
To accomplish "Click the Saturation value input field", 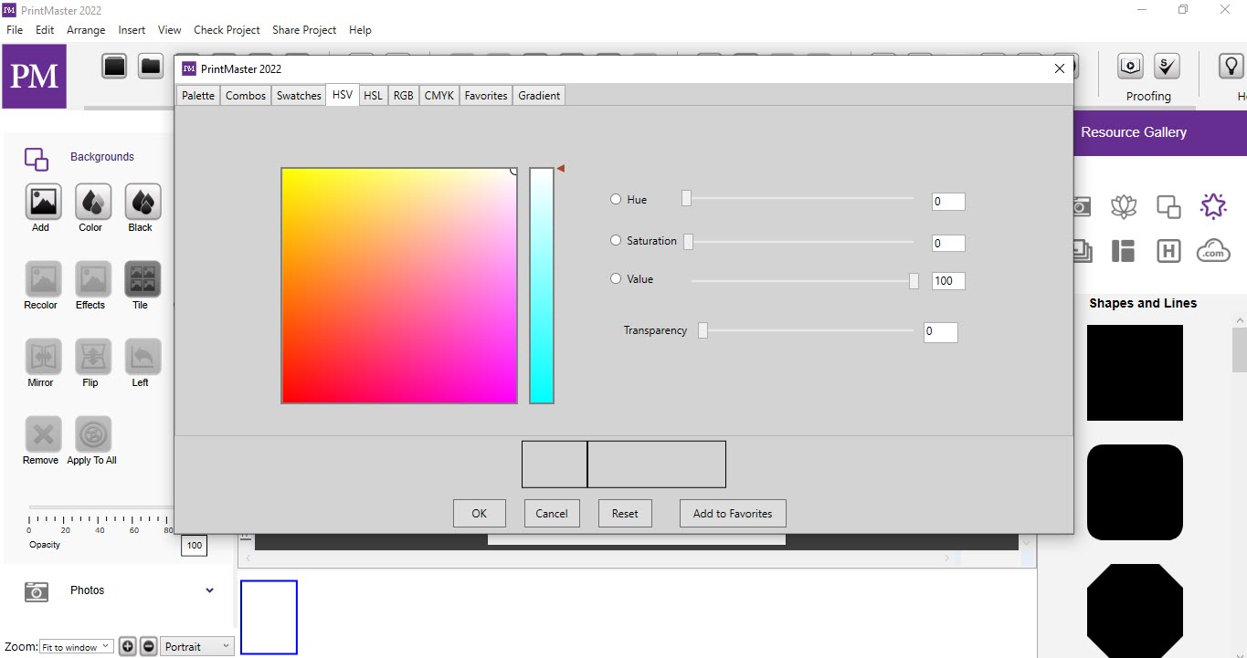I will point(948,243).
